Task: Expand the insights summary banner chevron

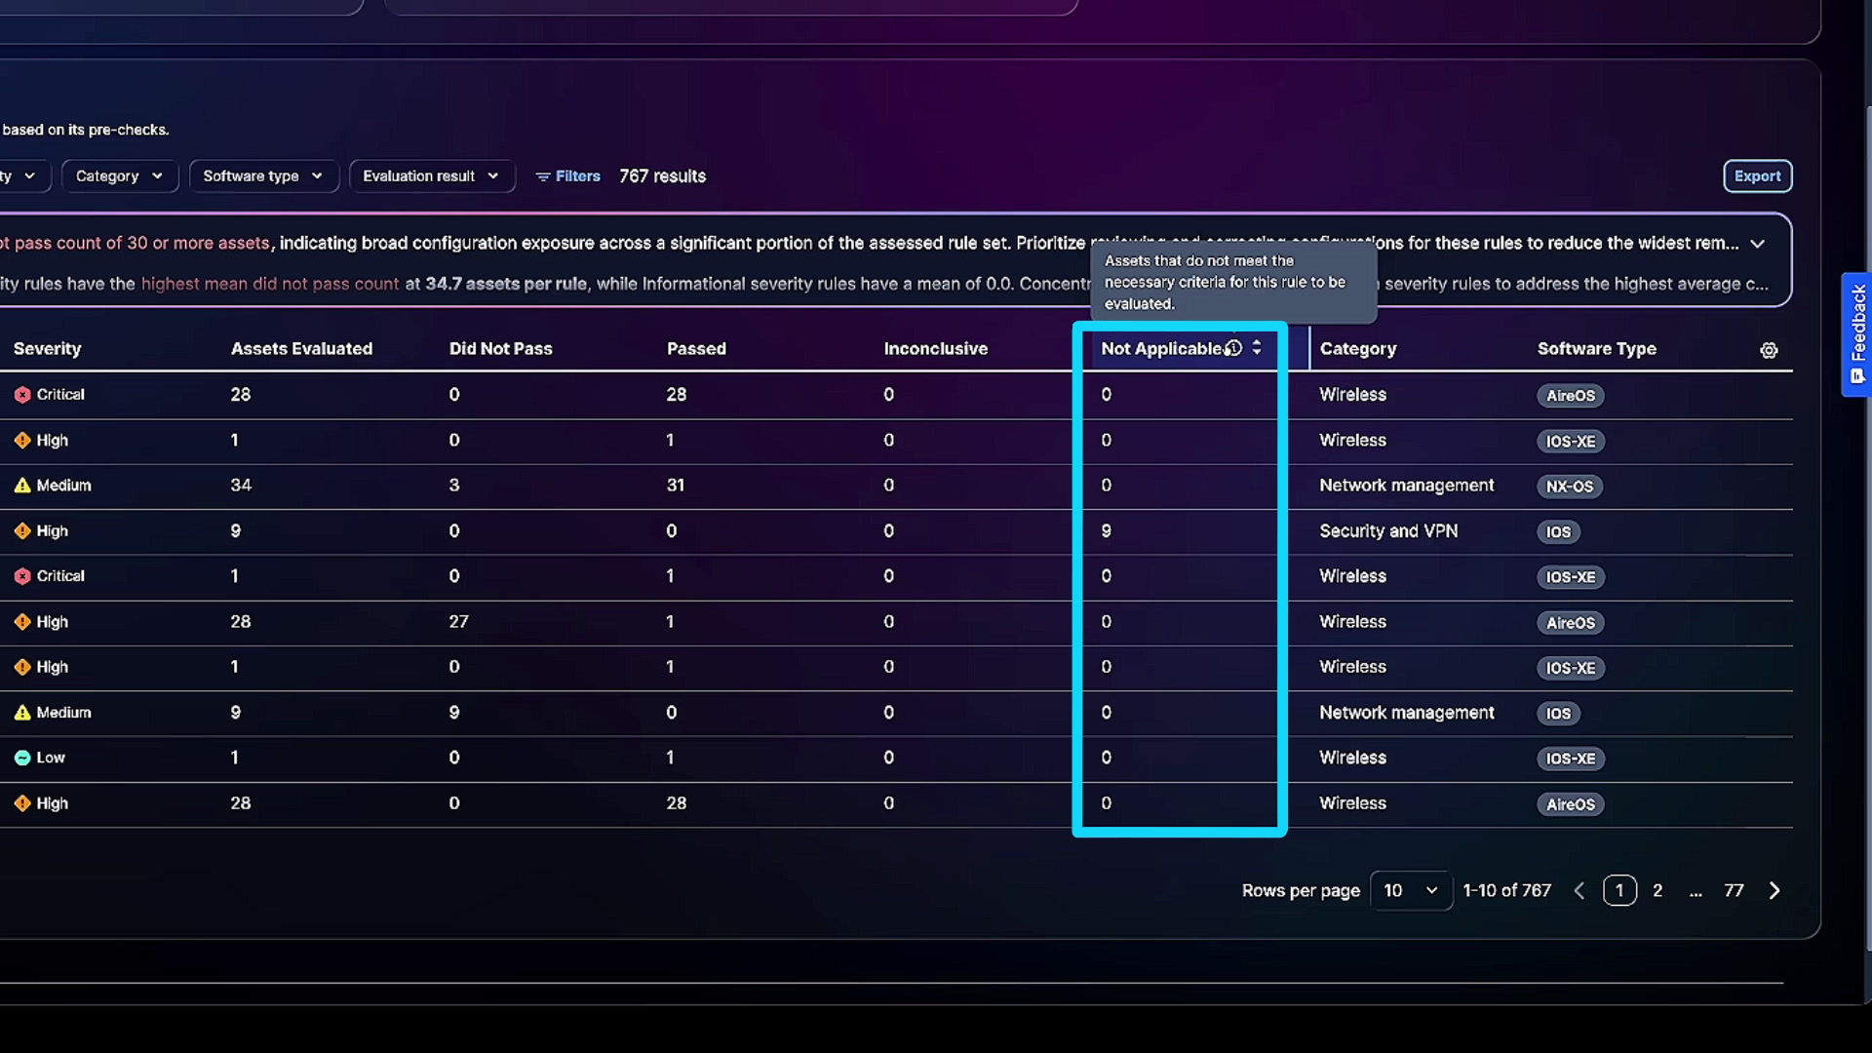Action: click(x=1757, y=244)
